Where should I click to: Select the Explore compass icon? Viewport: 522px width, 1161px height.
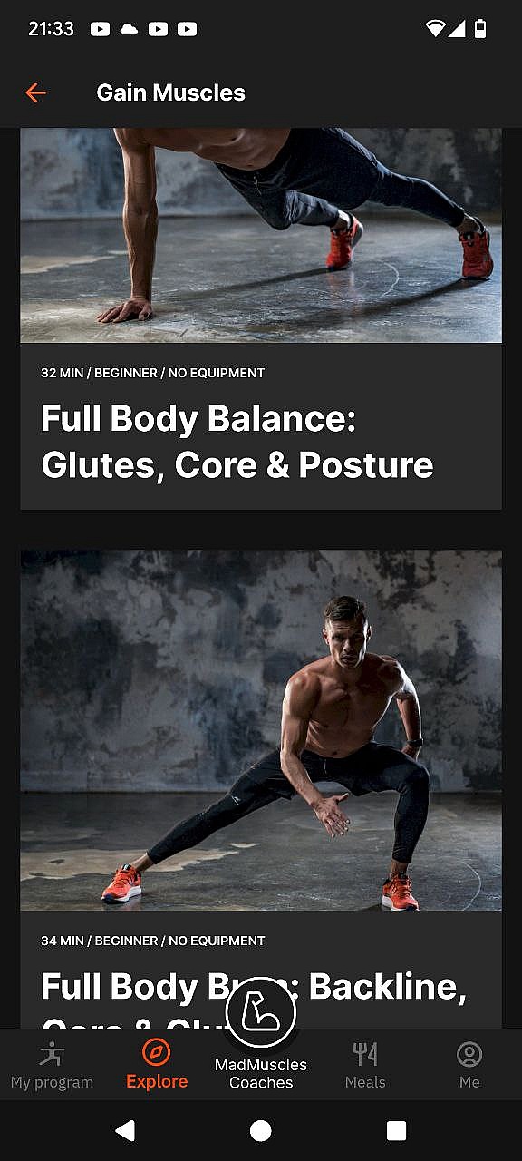tap(157, 1053)
